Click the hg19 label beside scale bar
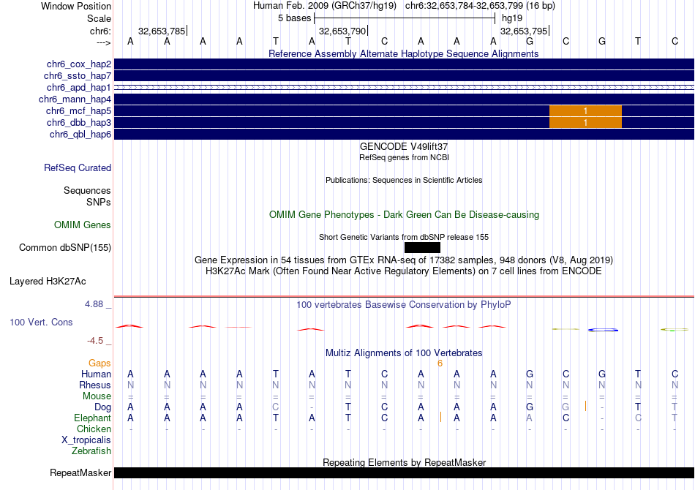The width and height of the screenshot is (695, 490). click(x=512, y=18)
